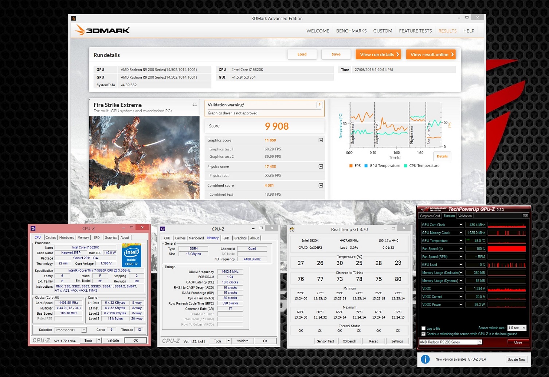The height and width of the screenshot is (377, 549).
Task: Click Reset in Real Temp GT
Action: (x=373, y=341)
